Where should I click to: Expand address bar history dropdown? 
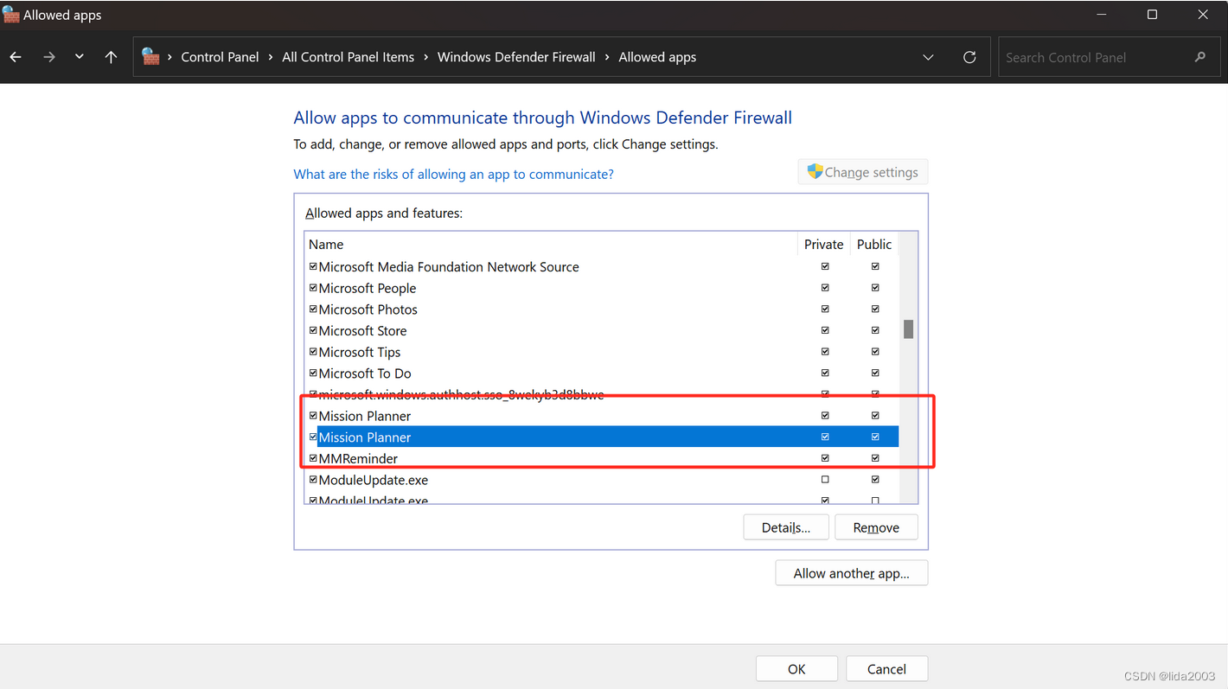coord(928,57)
